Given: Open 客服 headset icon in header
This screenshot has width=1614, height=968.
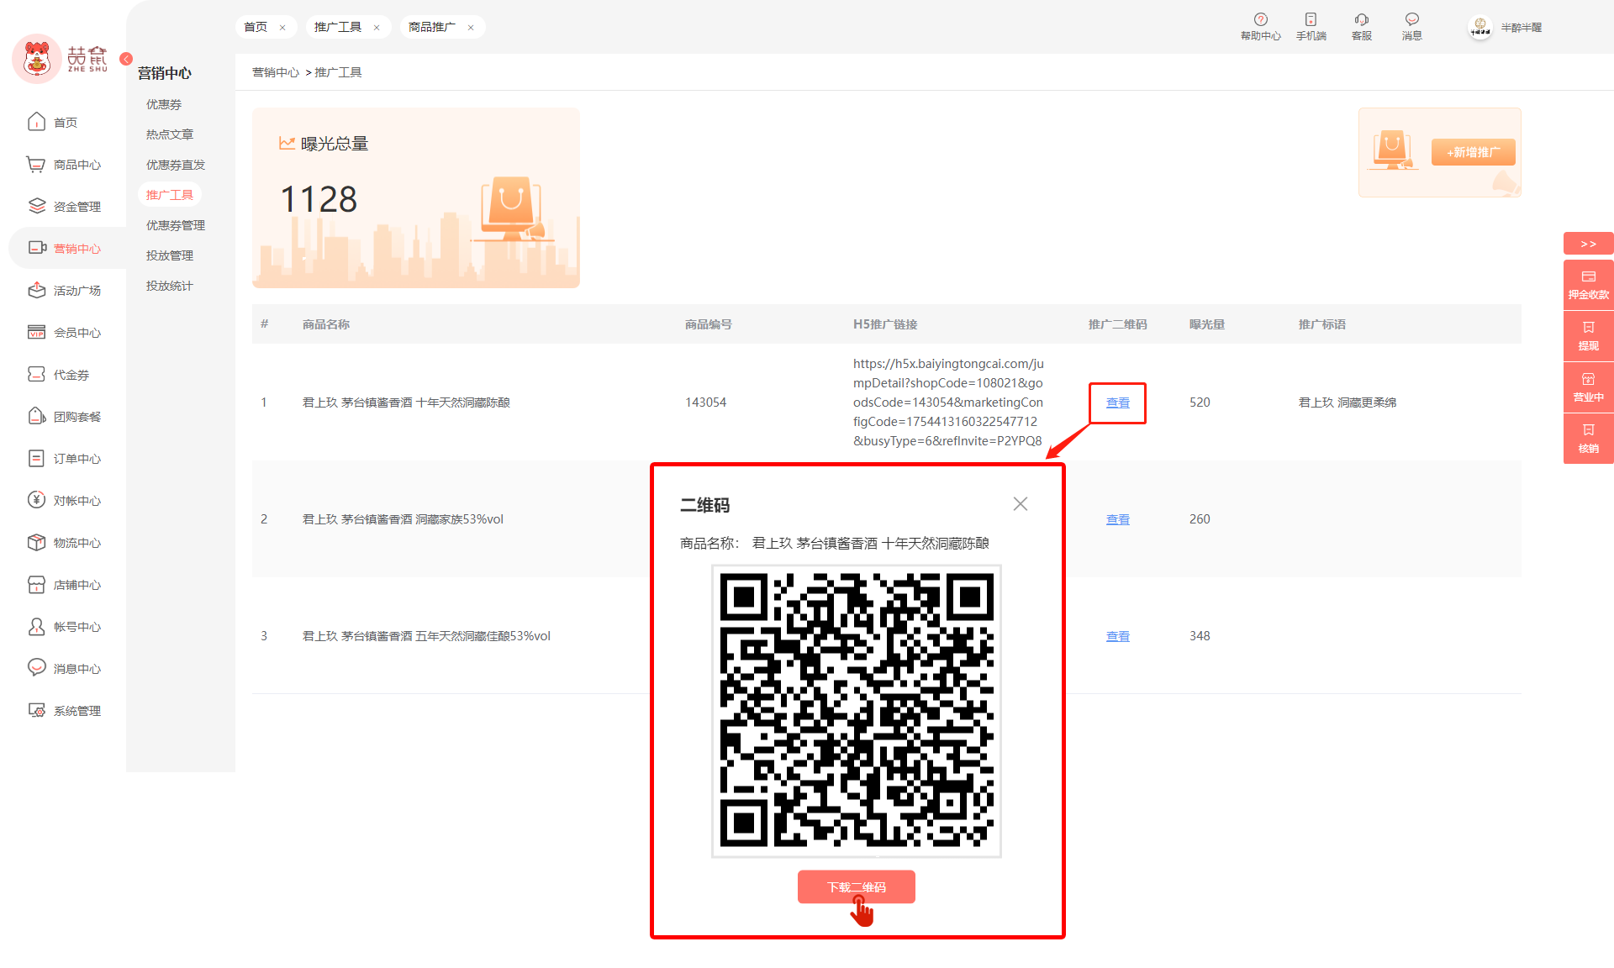Looking at the screenshot, I should point(1361,19).
